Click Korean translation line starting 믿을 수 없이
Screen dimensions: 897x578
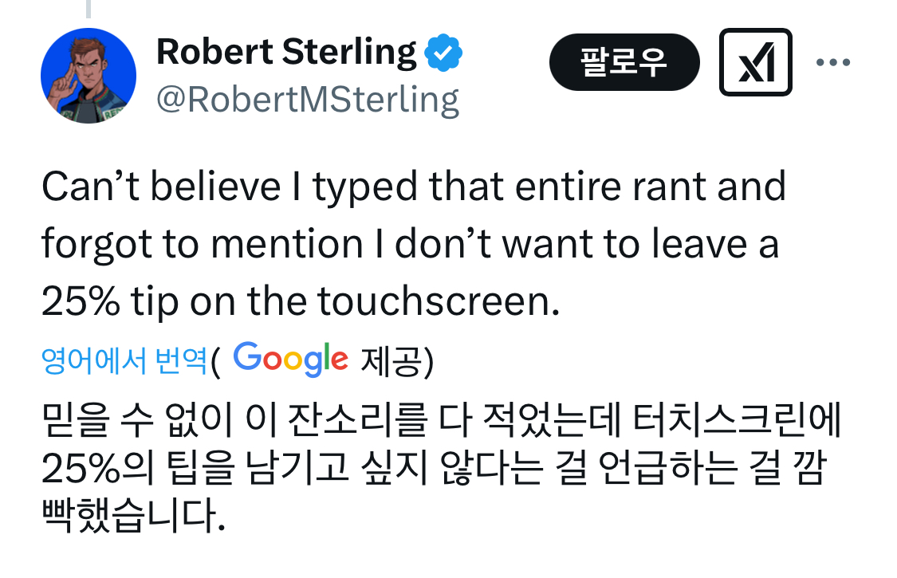coord(440,420)
